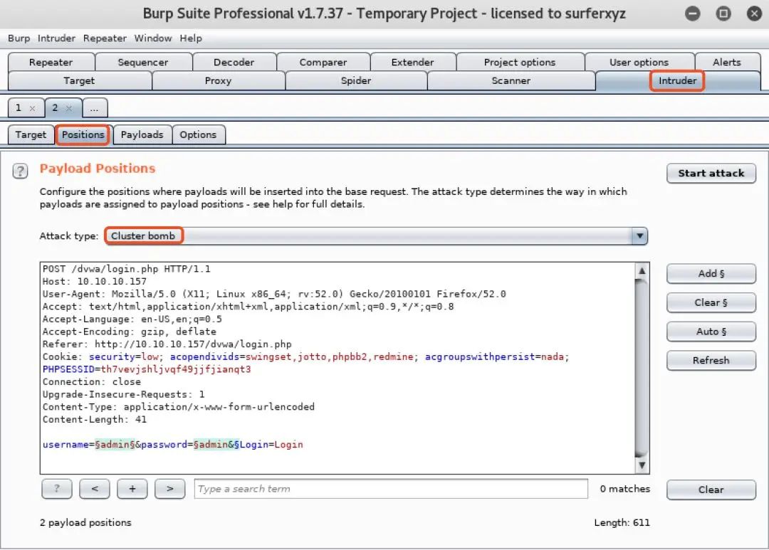The width and height of the screenshot is (769, 550).
Task: Select Intruder attack tab 1
Action: 19,108
